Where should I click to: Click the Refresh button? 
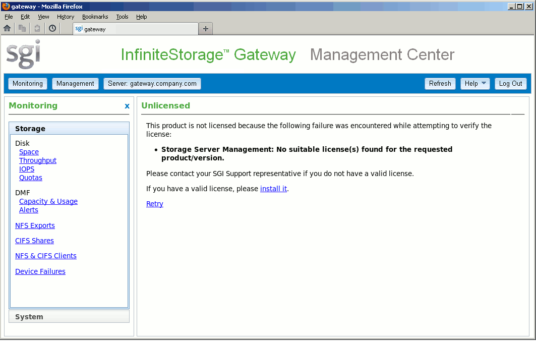(440, 84)
